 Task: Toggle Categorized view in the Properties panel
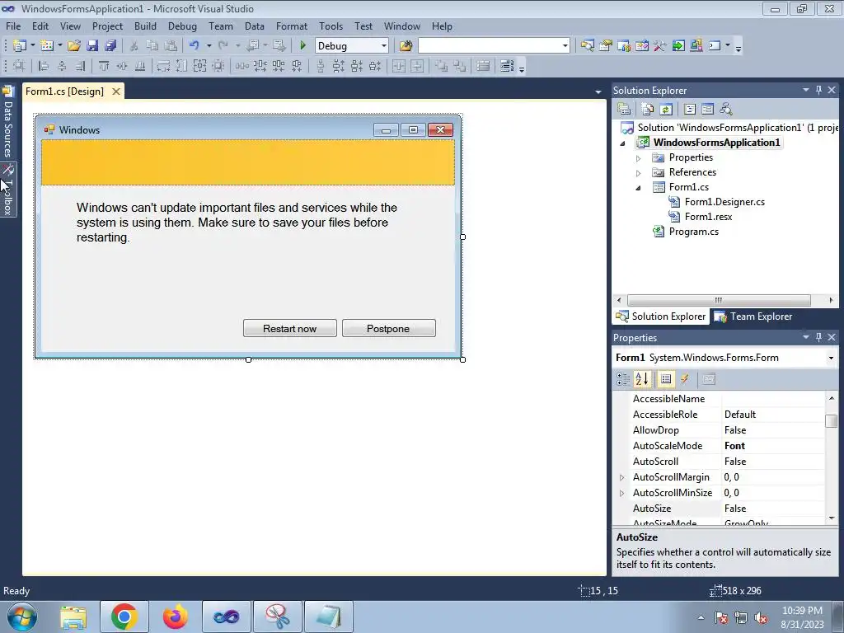[623, 379]
